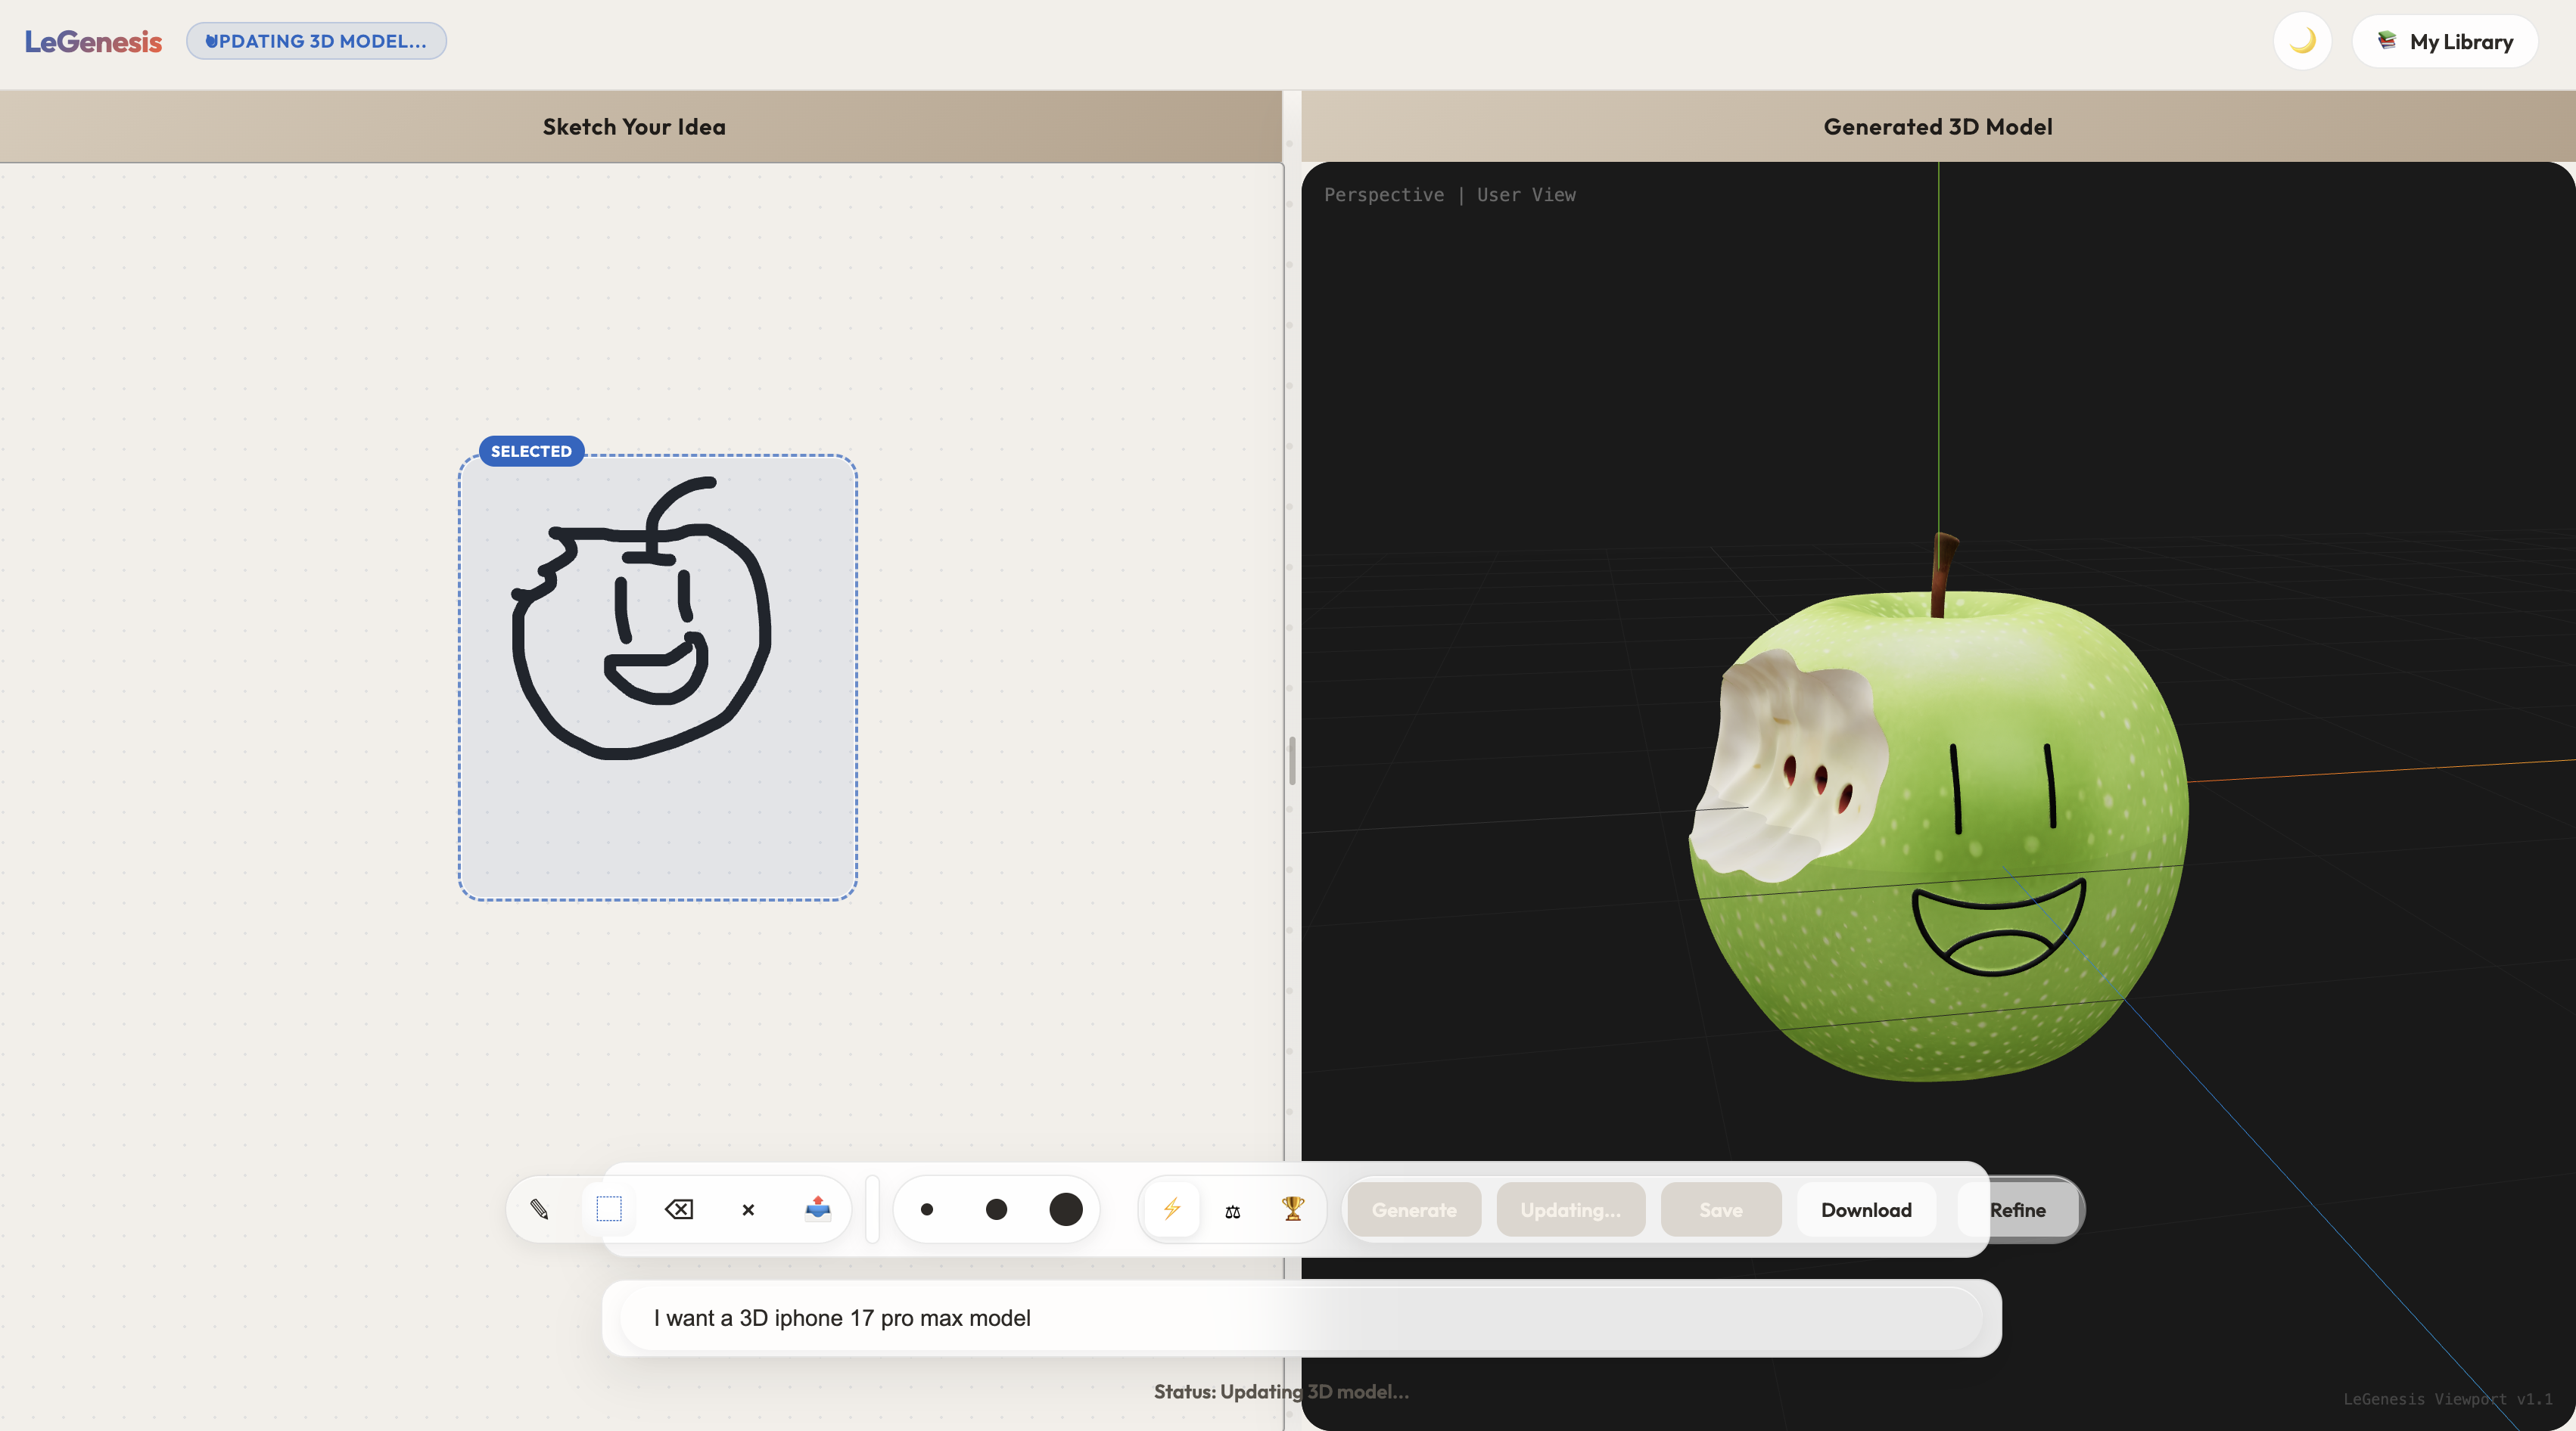Choose the medium brush size dot
This screenshot has height=1431, width=2576.
coord(996,1209)
